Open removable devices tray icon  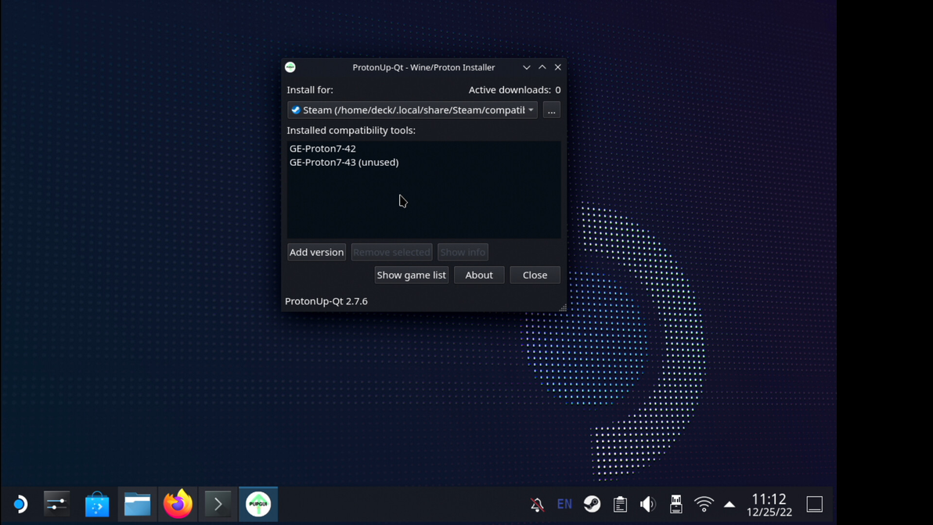(676, 504)
